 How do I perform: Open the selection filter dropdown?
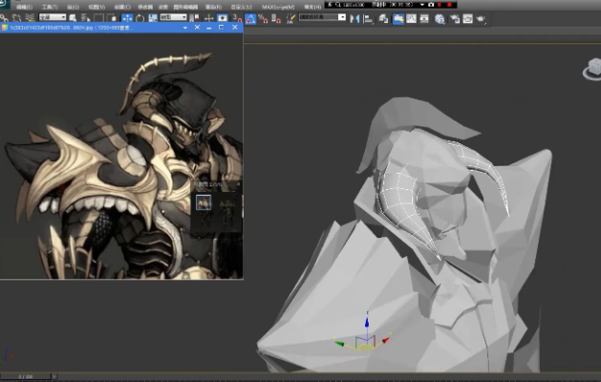click(52, 17)
